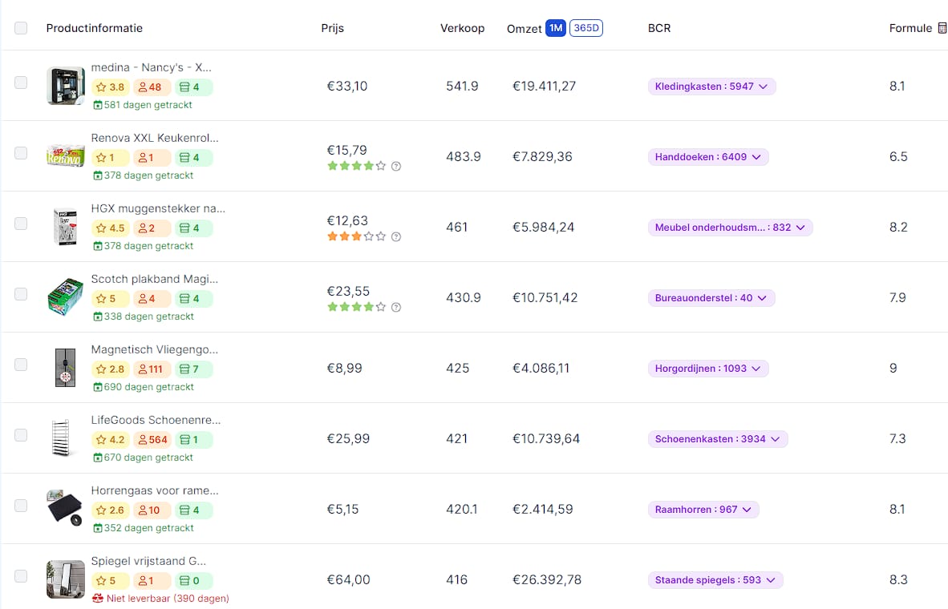Viewport: 948px width, 609px height.
Task: Expand the Kledingkasten : 5947 dropdown
Action: 711,87
